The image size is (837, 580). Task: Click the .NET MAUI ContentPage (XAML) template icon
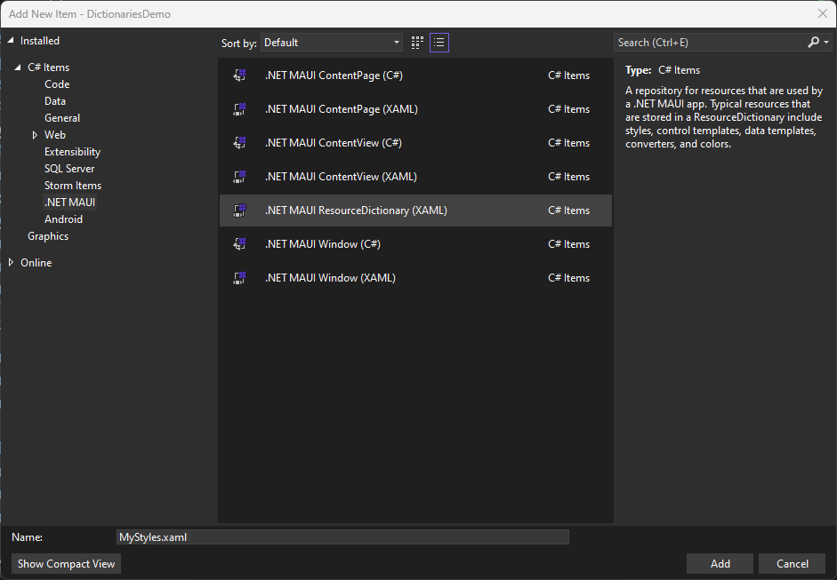pos(239,108)
